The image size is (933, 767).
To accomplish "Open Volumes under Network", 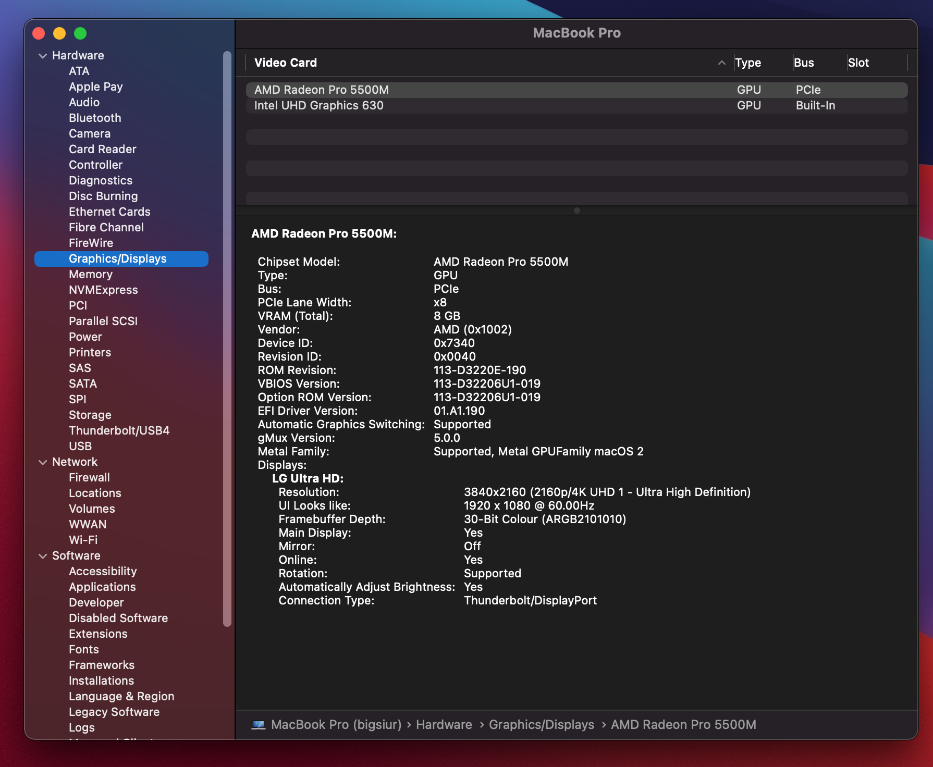I will pyautogui.click(x=92, y=509).
